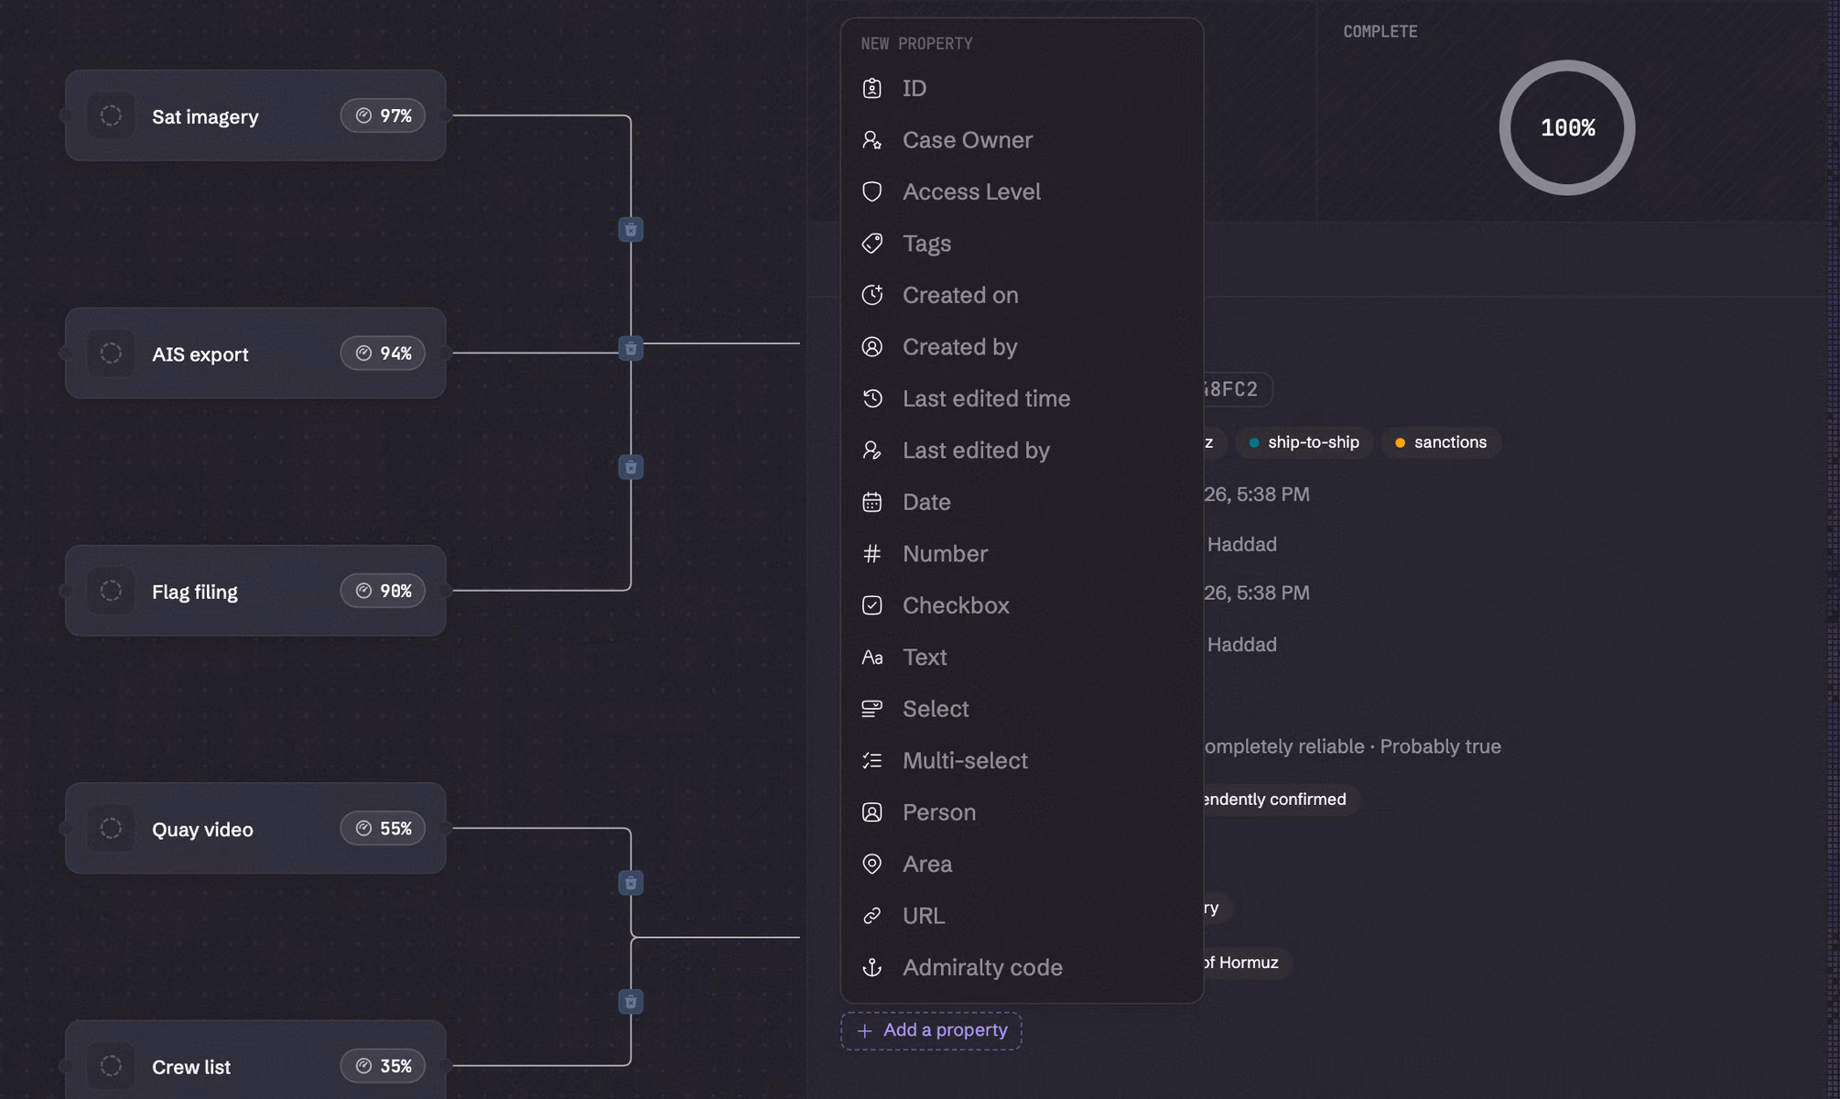This screenshot has width=1840, height=1099.
Task: Select Last edited time property
Action: click(x=1022, y=398)
